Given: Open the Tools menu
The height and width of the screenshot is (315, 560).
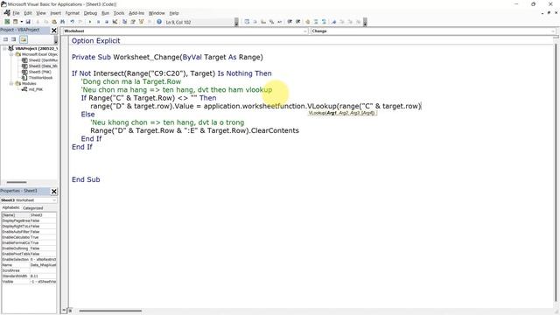Looking at the screenshot, I should point(119,13).
